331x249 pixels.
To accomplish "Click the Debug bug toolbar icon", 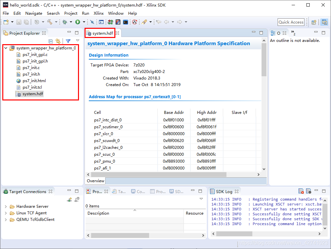I will 65,22.
